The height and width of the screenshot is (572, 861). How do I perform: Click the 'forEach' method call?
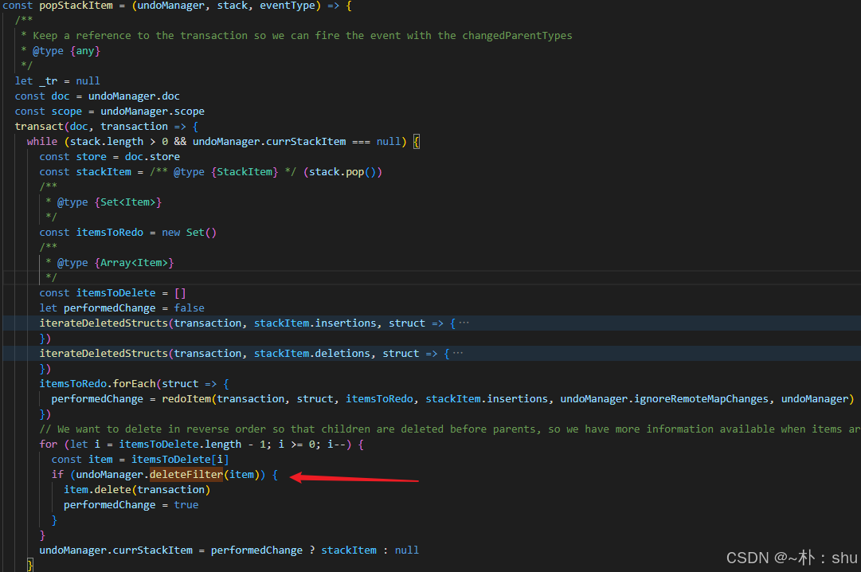click(x=134, y=383)
